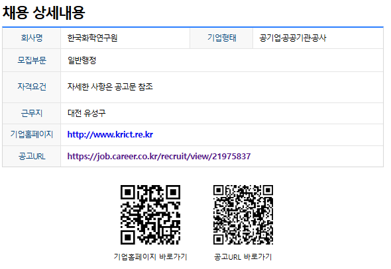
Task: Click the 기업형태 label cell
Action: click(221, 38)
